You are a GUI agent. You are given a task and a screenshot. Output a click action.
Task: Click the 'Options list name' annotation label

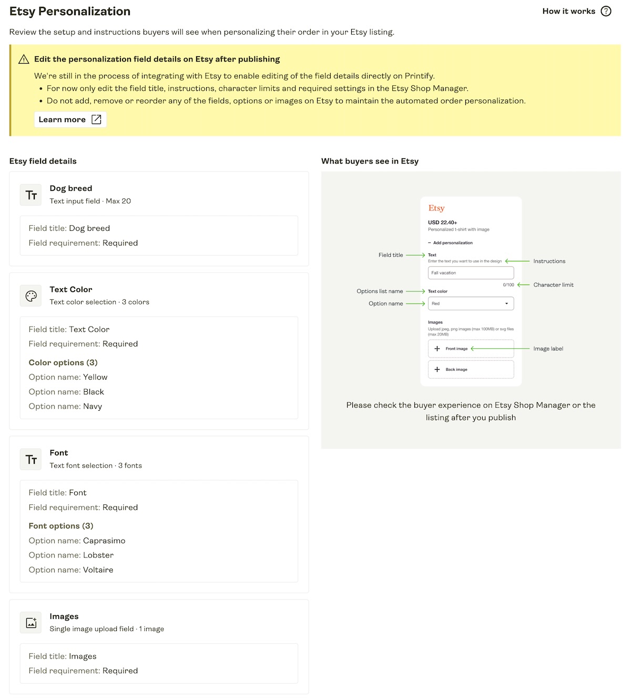380,291
